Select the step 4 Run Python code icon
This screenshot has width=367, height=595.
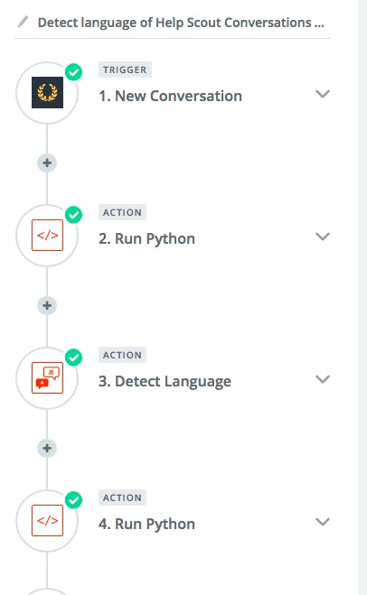pos(47,521)
